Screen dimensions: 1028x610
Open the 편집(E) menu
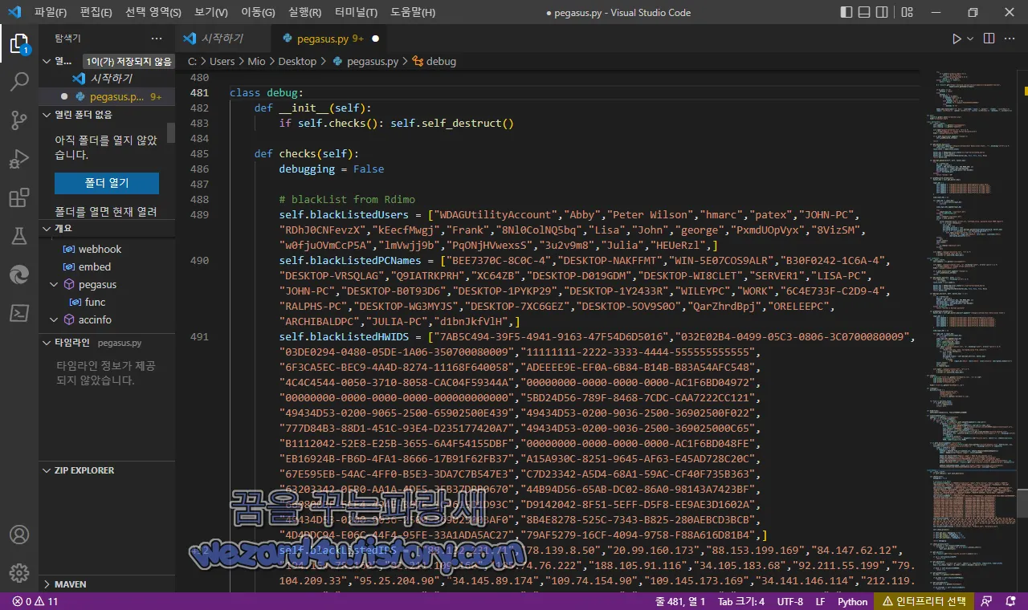(96, 13)
